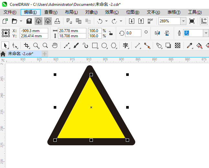This screenshot has width=209, height=168.
Task: Select the Artistic Media brush tool
Action: [x=76, y=46]
